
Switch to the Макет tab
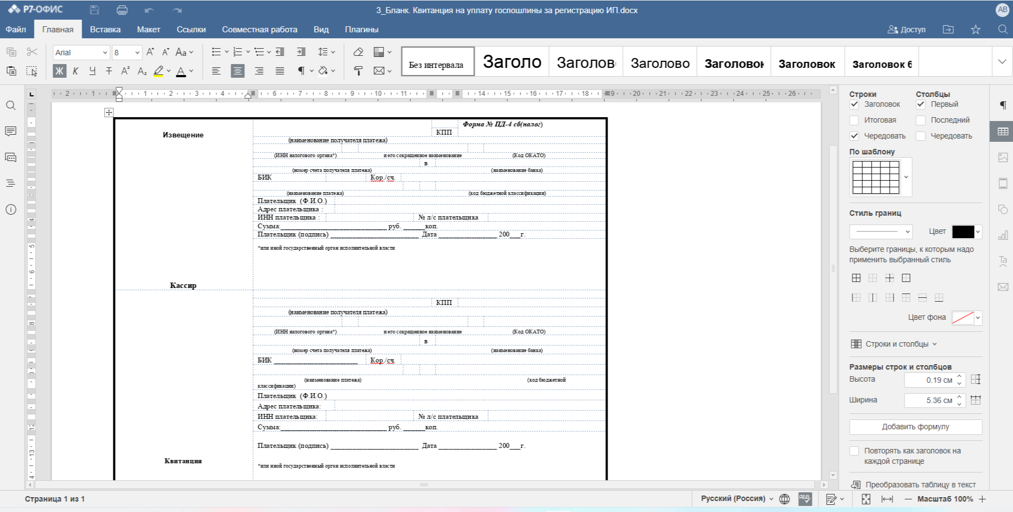[148, 30]
